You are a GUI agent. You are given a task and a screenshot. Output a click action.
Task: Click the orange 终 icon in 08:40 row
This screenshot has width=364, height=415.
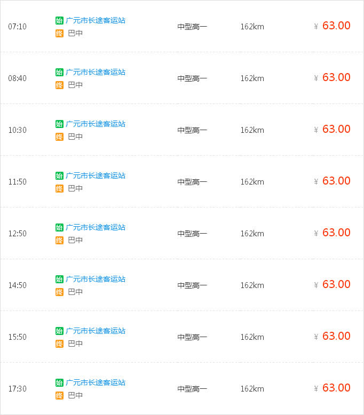point(59,85)
